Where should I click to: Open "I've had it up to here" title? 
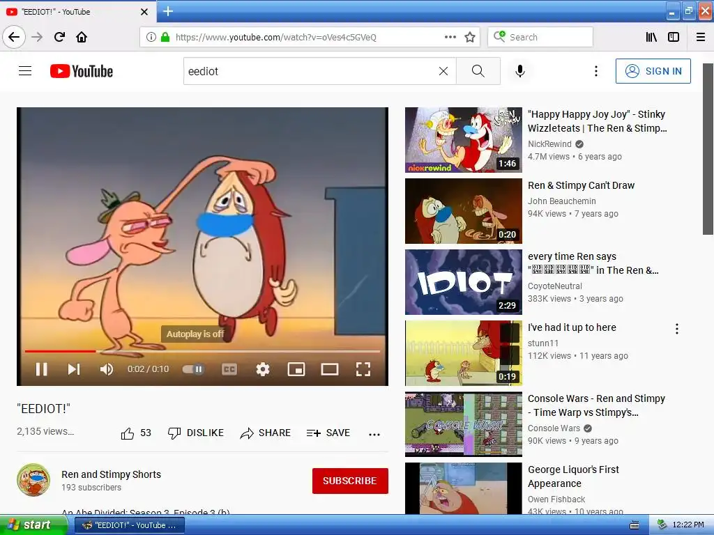tap(572, 327)
